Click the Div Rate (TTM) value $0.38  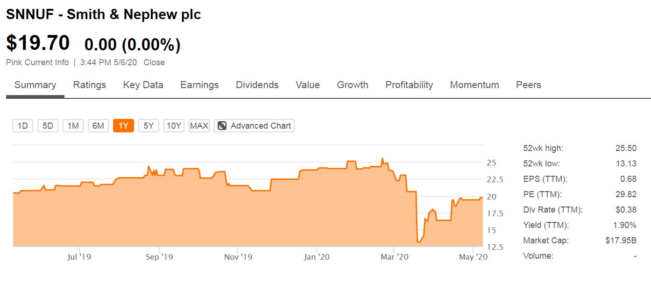tap(626, 210)
